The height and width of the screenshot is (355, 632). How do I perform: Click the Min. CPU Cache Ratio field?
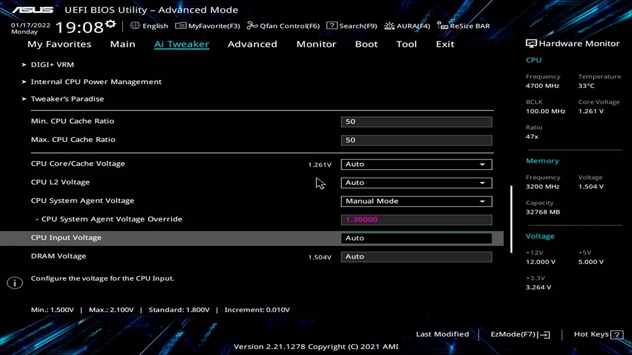pos(416,121)
